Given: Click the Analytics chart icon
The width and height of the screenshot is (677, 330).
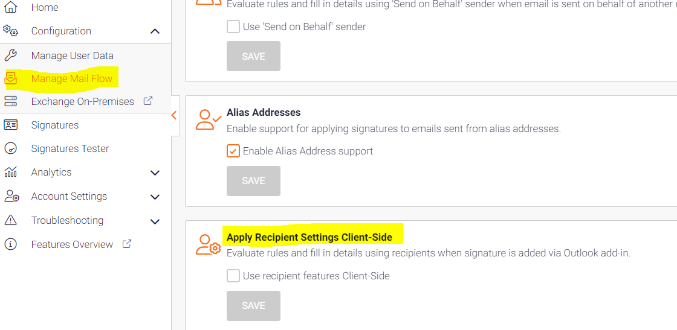Looking at the screenshot, I should tap(10, 173).
